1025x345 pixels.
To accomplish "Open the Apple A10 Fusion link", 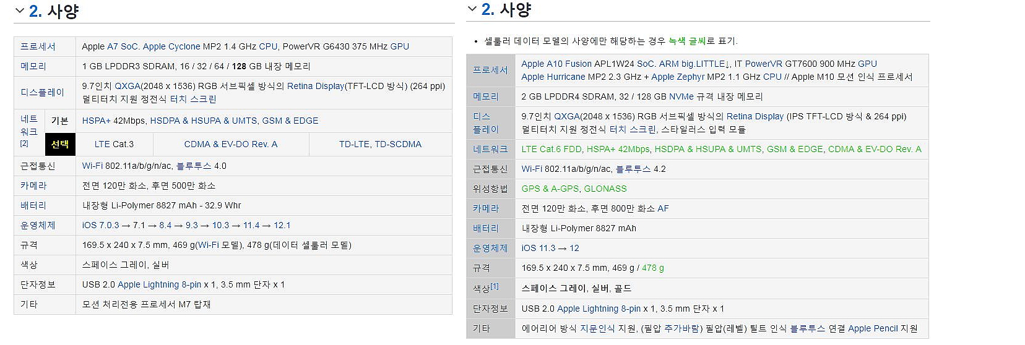I will tap(556, 64).
